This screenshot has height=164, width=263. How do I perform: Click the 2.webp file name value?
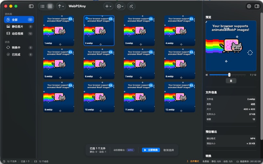pos(251,99)
